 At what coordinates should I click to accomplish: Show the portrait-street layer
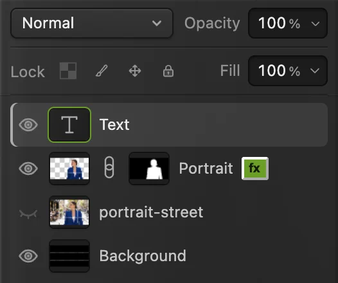click(28, 214)
